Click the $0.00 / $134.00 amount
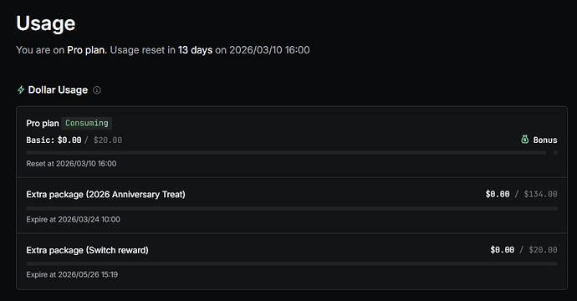This screenshot has height=301, width=577. tap(522, 194)
